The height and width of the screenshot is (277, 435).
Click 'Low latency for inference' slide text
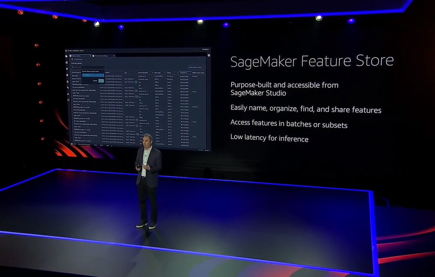pos(269,138)
